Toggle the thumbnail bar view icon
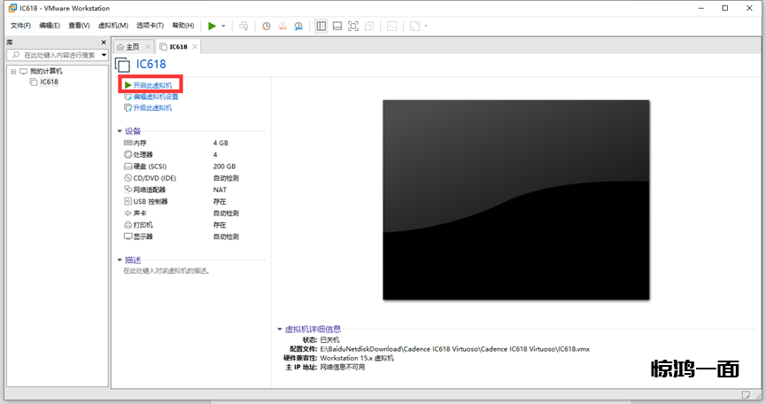Viewport: 766px width, 404px height. pos(337,26)
